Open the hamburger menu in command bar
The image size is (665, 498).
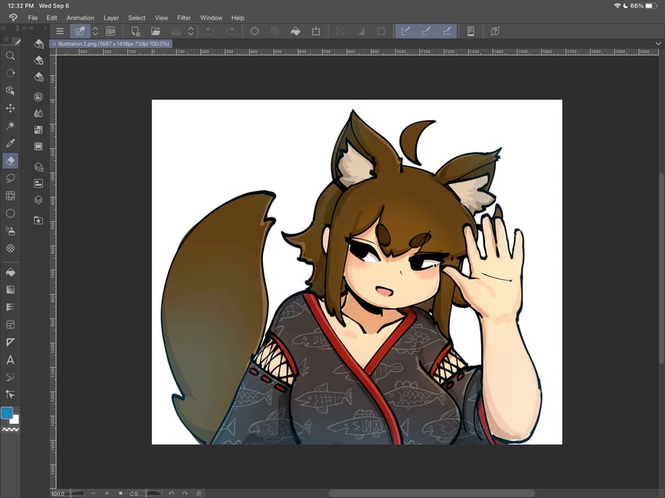(x=59, y=31)
